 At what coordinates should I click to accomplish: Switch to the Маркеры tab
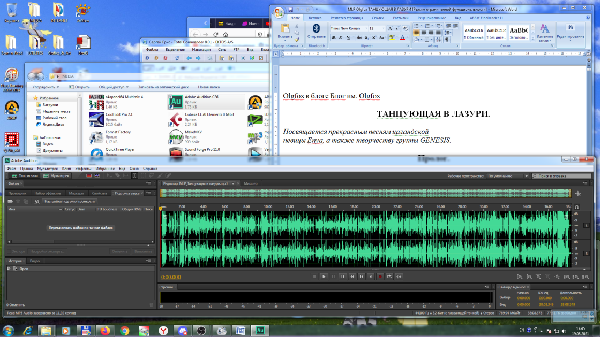click(76, 193)
